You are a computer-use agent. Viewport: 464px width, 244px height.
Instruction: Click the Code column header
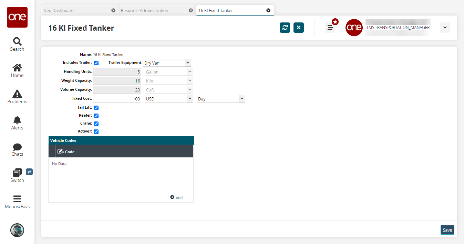[x=124, y=152]
